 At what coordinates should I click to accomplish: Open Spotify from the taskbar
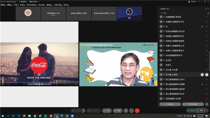pyautogui.click(x=45, y=116)
